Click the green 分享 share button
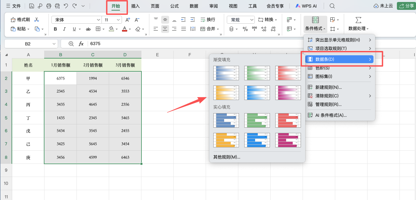Image resolution: width=416 pixels, height=200 pixels. pos(406,6)
